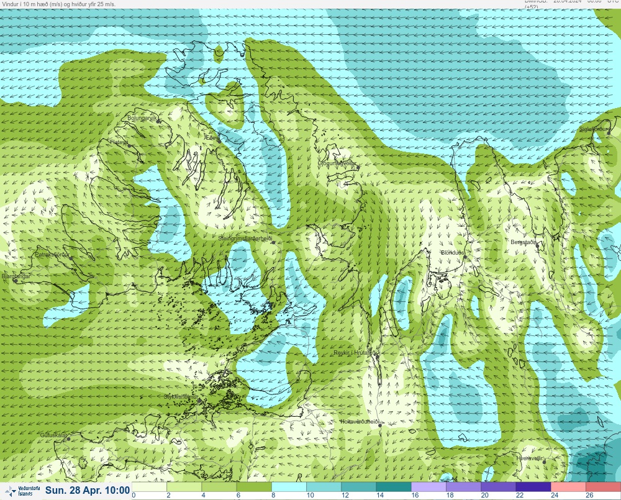This screenshot has width=621, height=500.
Task: Click the Bolungarvík station label
Action: pos(142,118)
